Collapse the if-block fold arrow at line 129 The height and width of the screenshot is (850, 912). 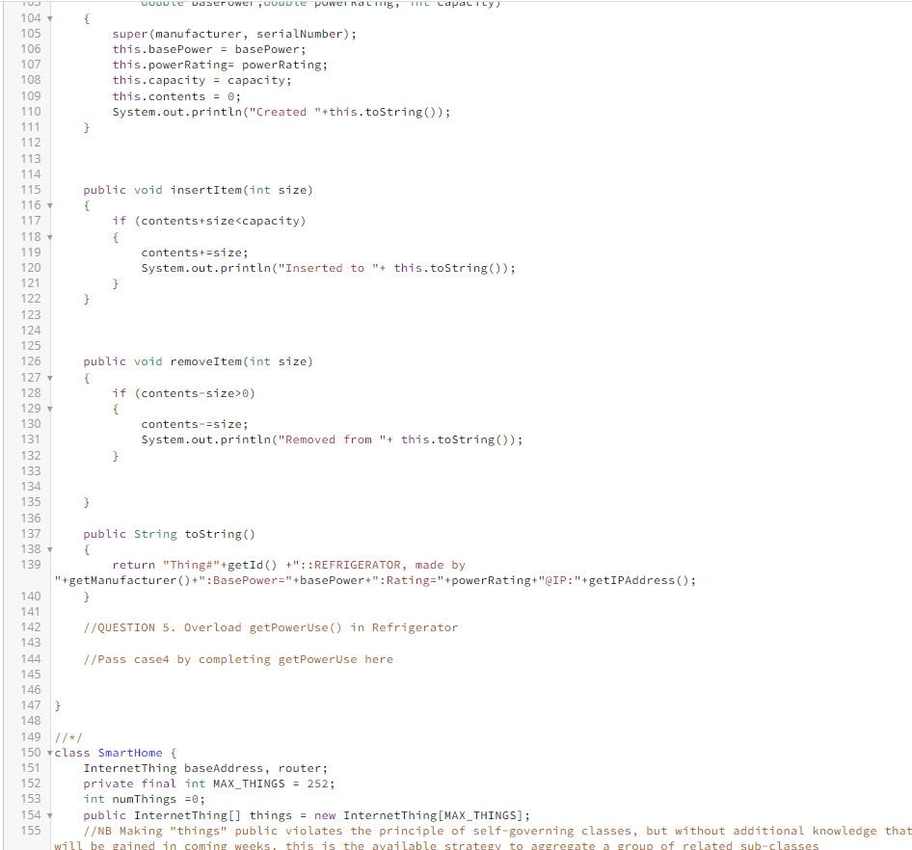49,408
